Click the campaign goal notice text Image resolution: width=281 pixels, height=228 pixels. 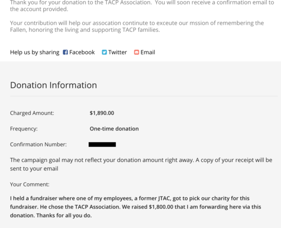click(x=141, y=164)
